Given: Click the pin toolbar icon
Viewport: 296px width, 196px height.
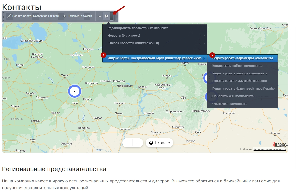Looking at the screenshot, I should [99, 16].
